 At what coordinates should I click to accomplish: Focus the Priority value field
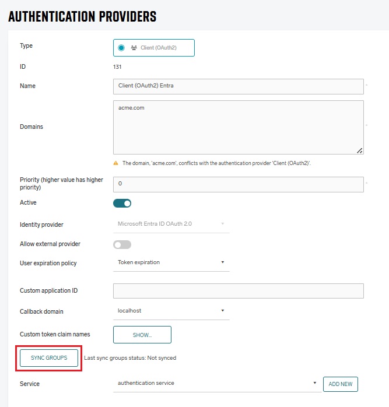(x=238, y=184)
